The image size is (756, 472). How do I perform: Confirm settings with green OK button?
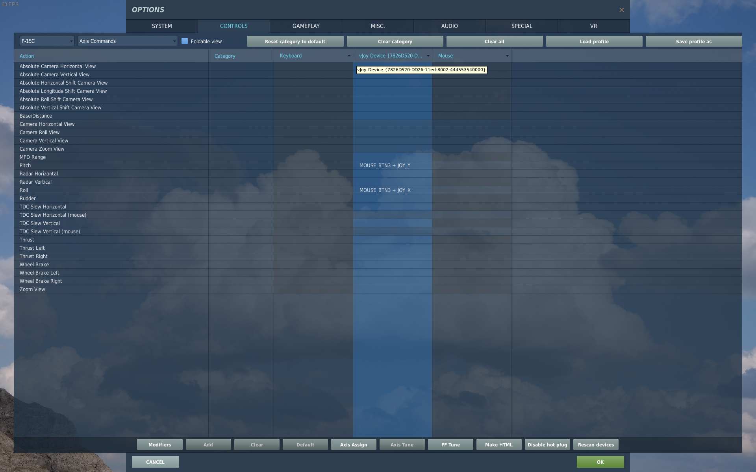[600, 462]
